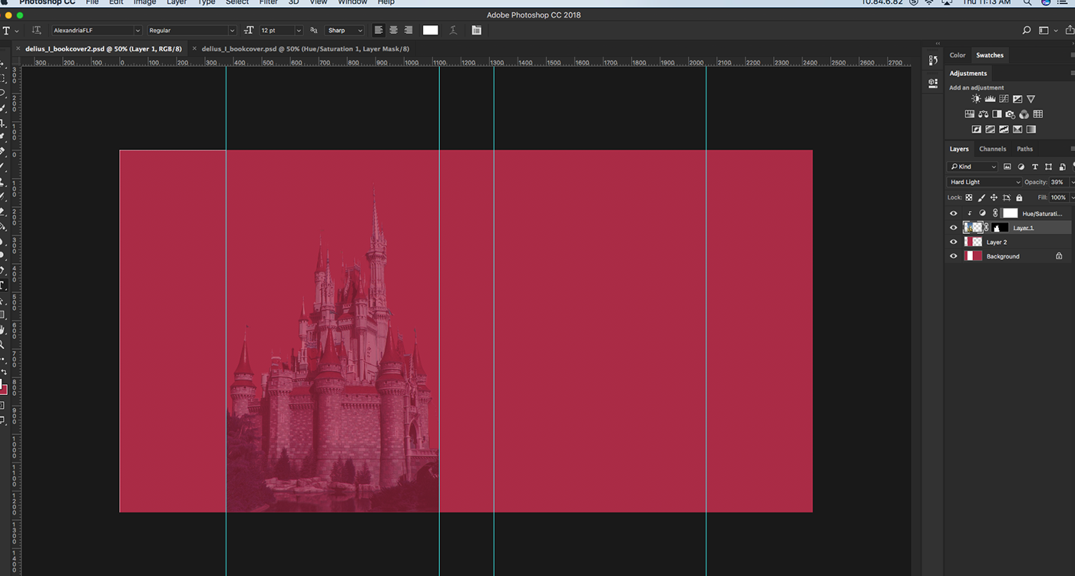Open the Photoshop CC application menu

[x=47, y=2]
